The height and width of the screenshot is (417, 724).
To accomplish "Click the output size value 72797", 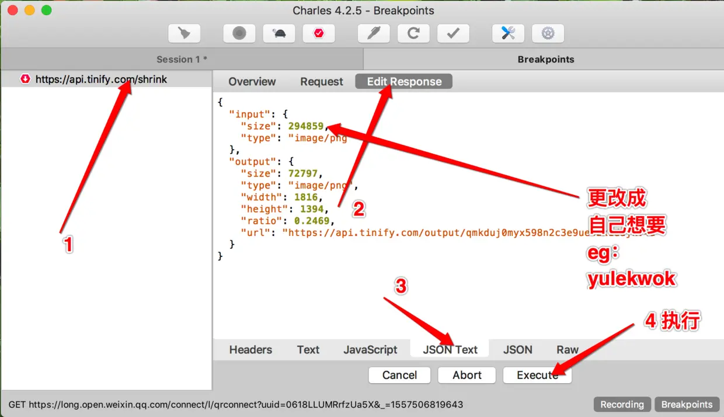I will 303,173.
